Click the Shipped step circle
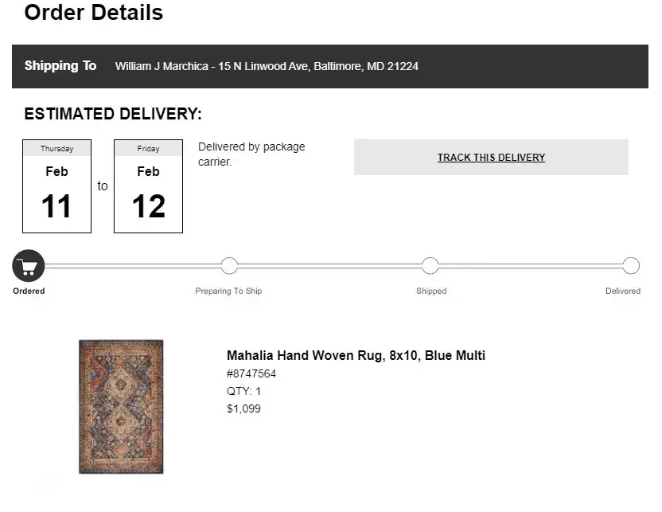 (x=430, y=266)
